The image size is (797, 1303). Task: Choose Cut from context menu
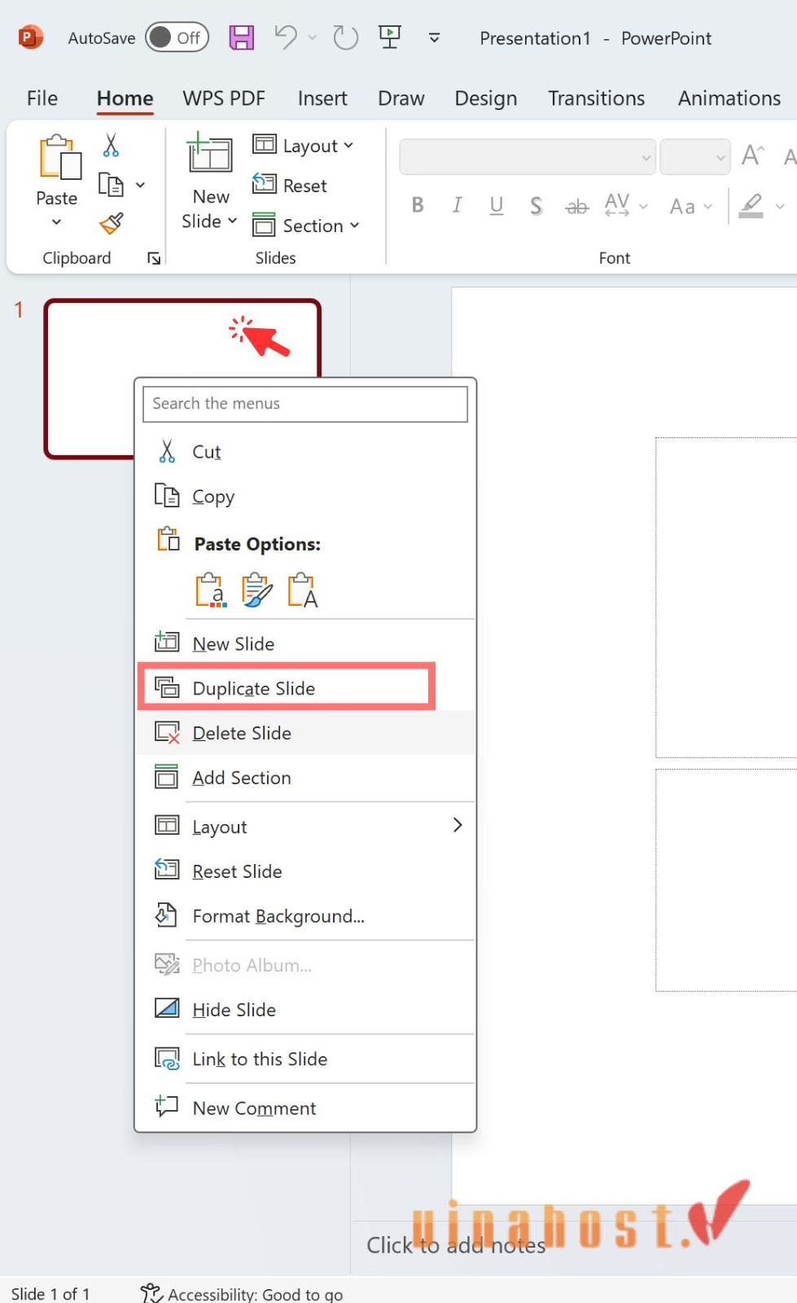click(x=305, y=451)
